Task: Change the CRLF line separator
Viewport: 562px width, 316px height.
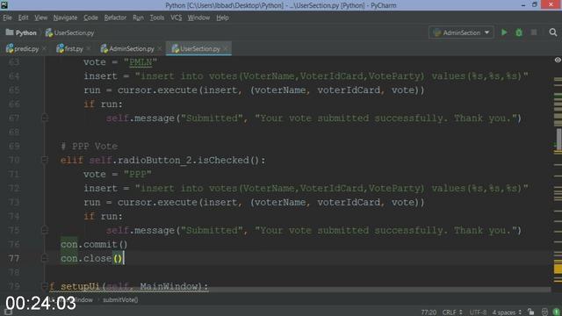Action: coord(452,312)
